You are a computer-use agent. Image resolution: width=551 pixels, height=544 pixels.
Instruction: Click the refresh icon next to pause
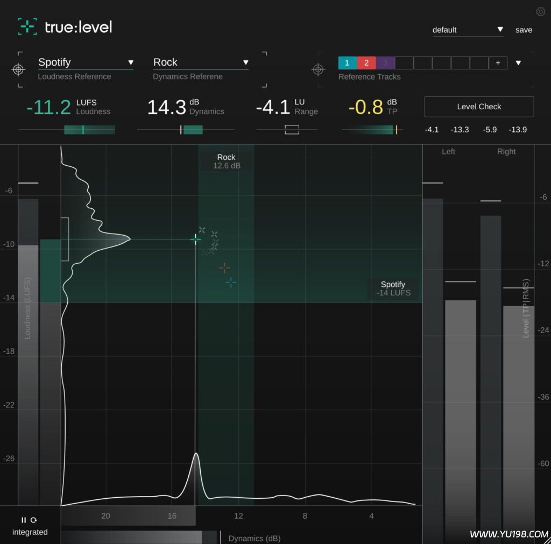click(34, 520)
